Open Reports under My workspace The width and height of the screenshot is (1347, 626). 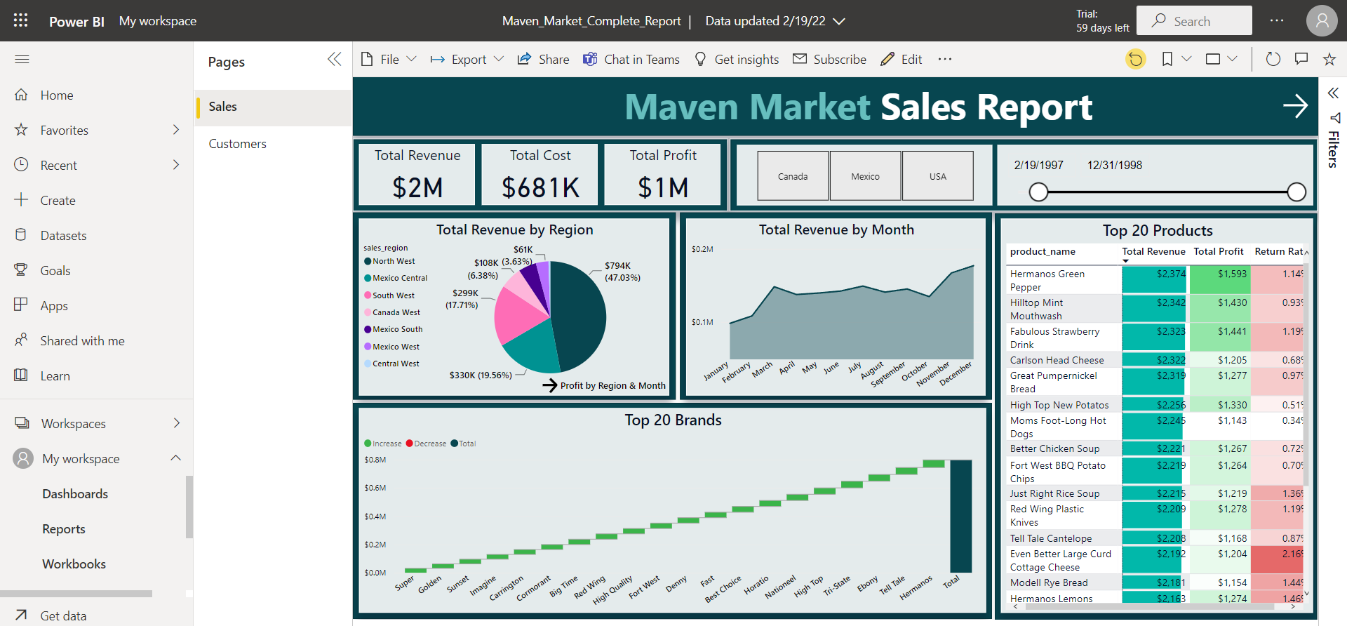coord(64,528)
